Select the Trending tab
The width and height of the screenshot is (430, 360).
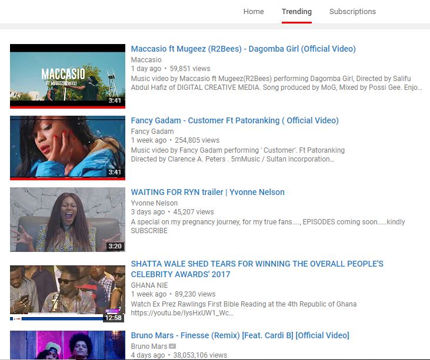click(x=296, y=12)
